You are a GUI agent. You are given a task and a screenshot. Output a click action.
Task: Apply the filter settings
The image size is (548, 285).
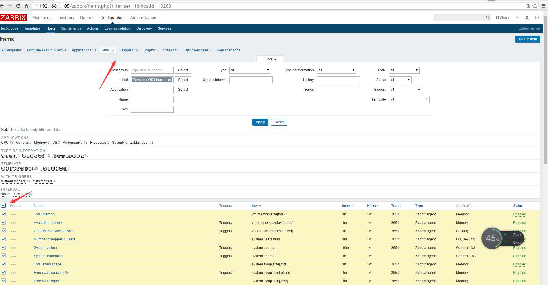pyautogui.click(x=260, y=122)
